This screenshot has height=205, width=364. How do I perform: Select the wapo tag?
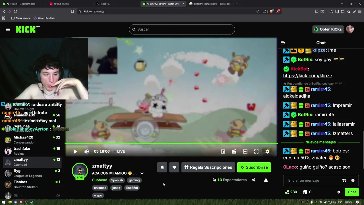point(98,196)
